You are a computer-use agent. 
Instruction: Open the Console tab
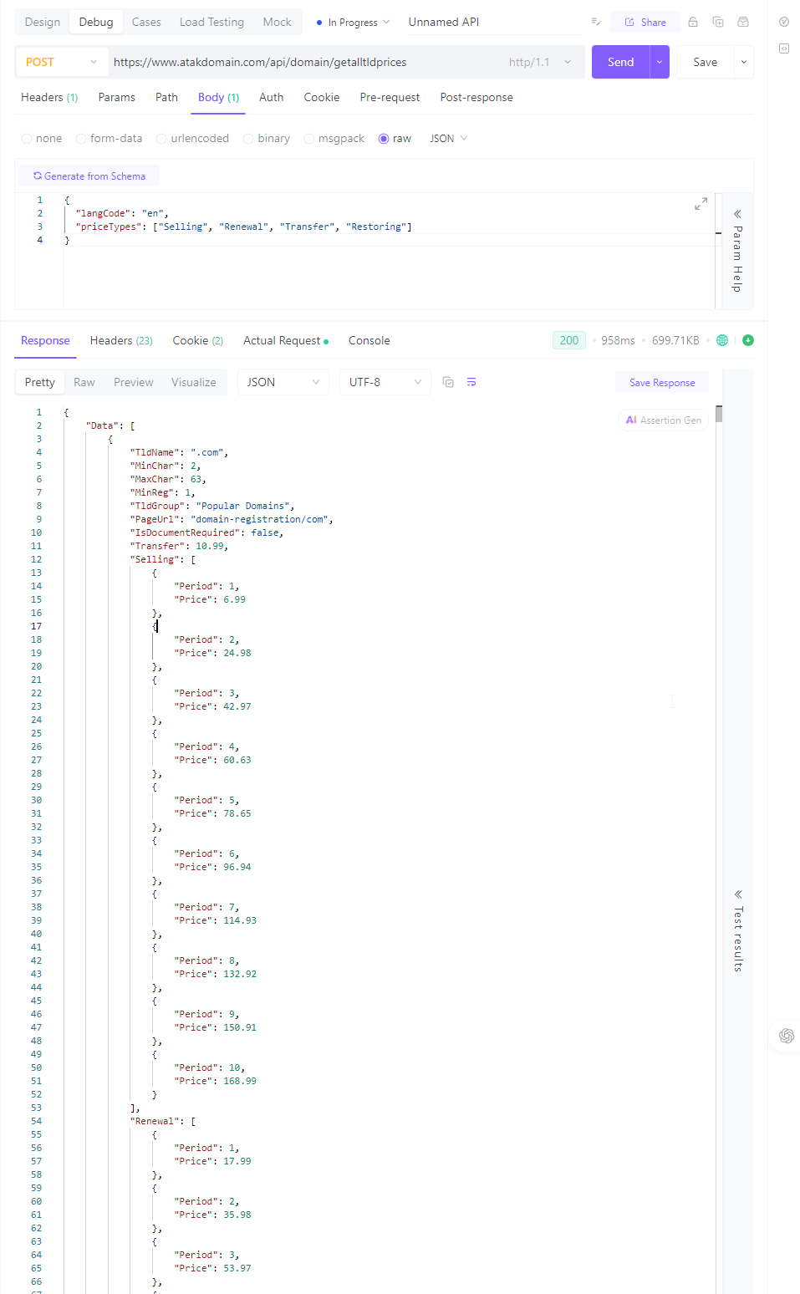[x=369, y=340]
